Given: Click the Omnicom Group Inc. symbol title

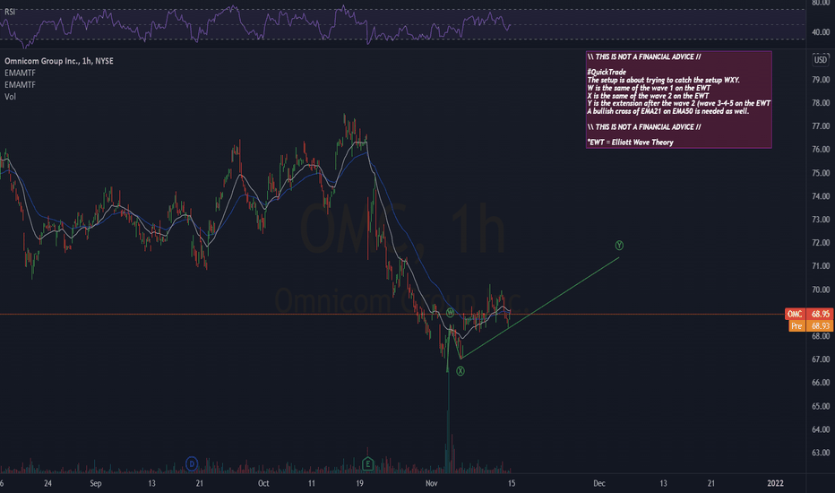Looking at the screenshot, I should 59,61.
